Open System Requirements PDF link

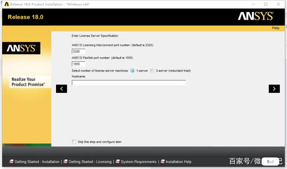[139, 162]
